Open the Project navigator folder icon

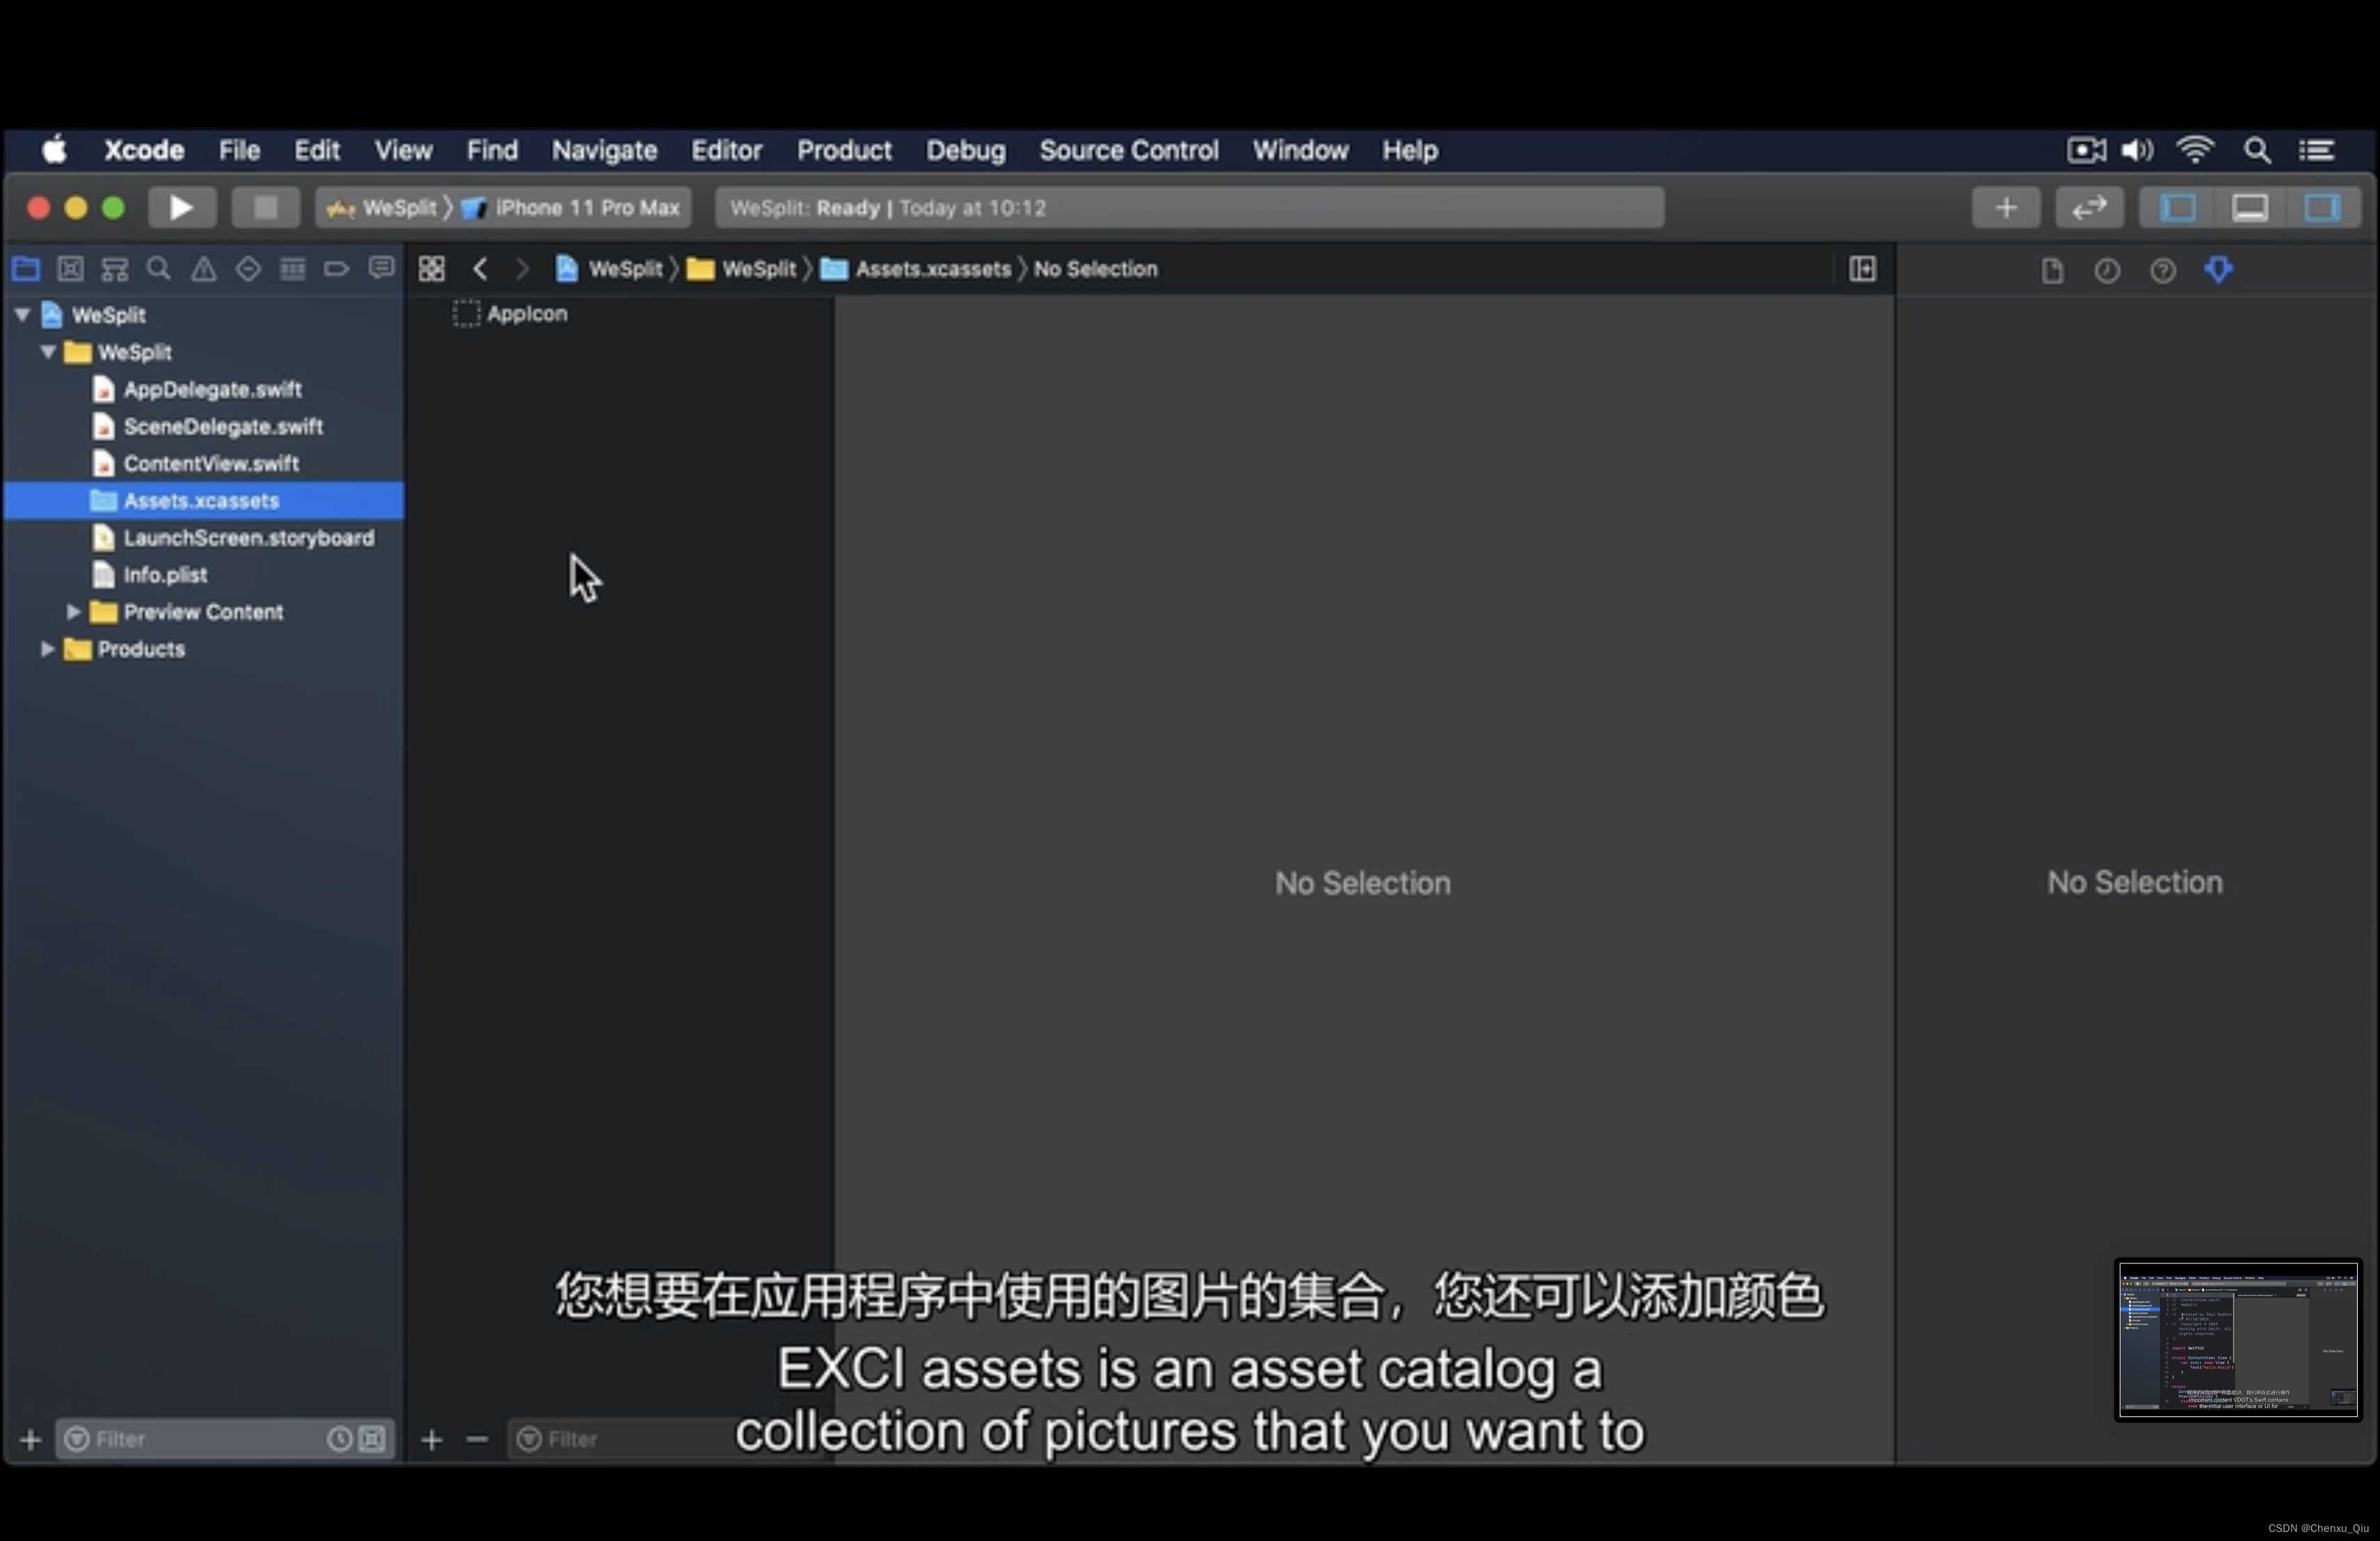[26, 268]
